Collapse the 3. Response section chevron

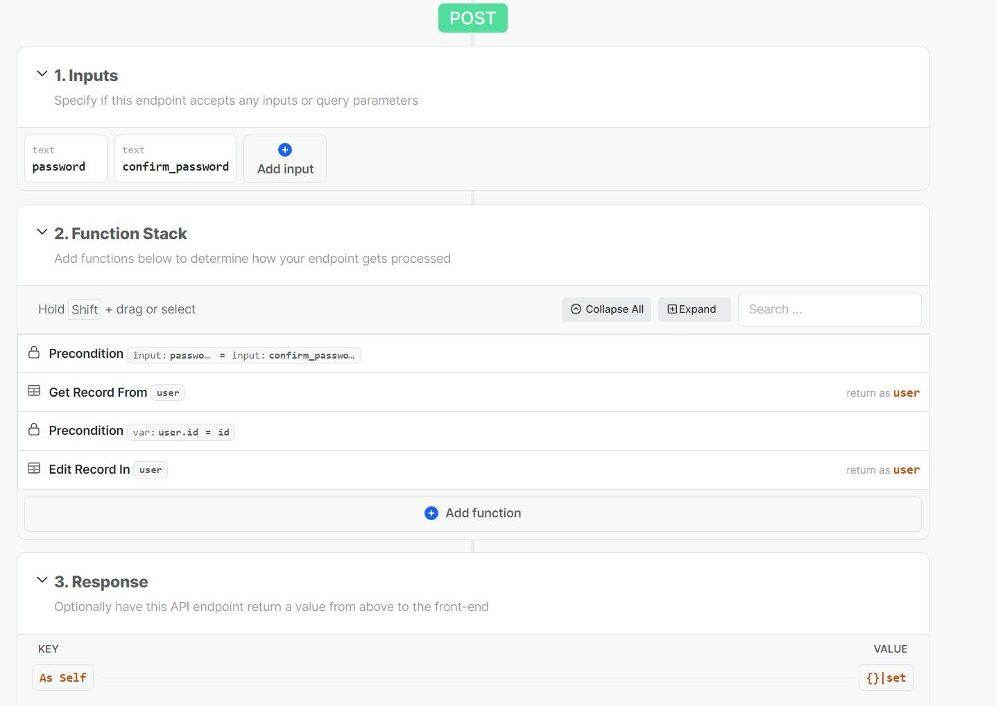(x=42, y=580)
